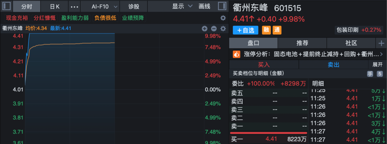387x144 pixels.
Task: Toggle the 手 unit display button
Action: tap(370, 74)
